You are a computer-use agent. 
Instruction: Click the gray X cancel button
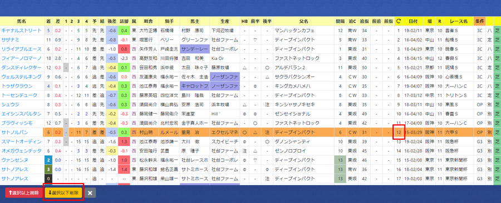point(90,193)
